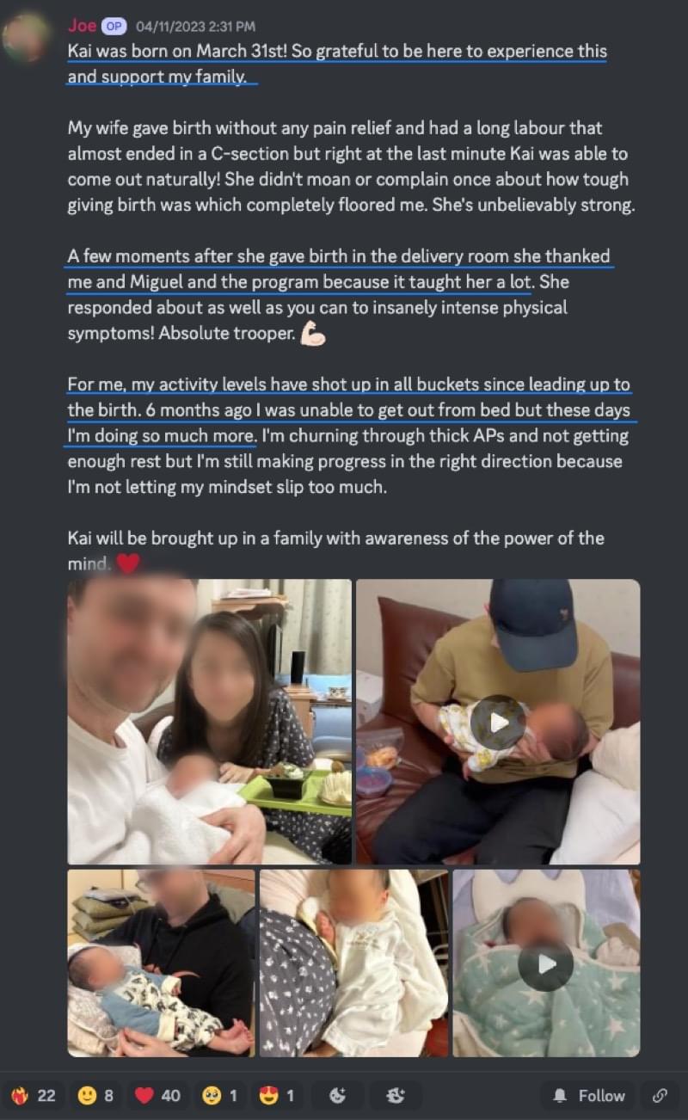Open the photo of man in black hoodie with baby
Viewport: 688px width, 1120px height.
coord(161,963)
